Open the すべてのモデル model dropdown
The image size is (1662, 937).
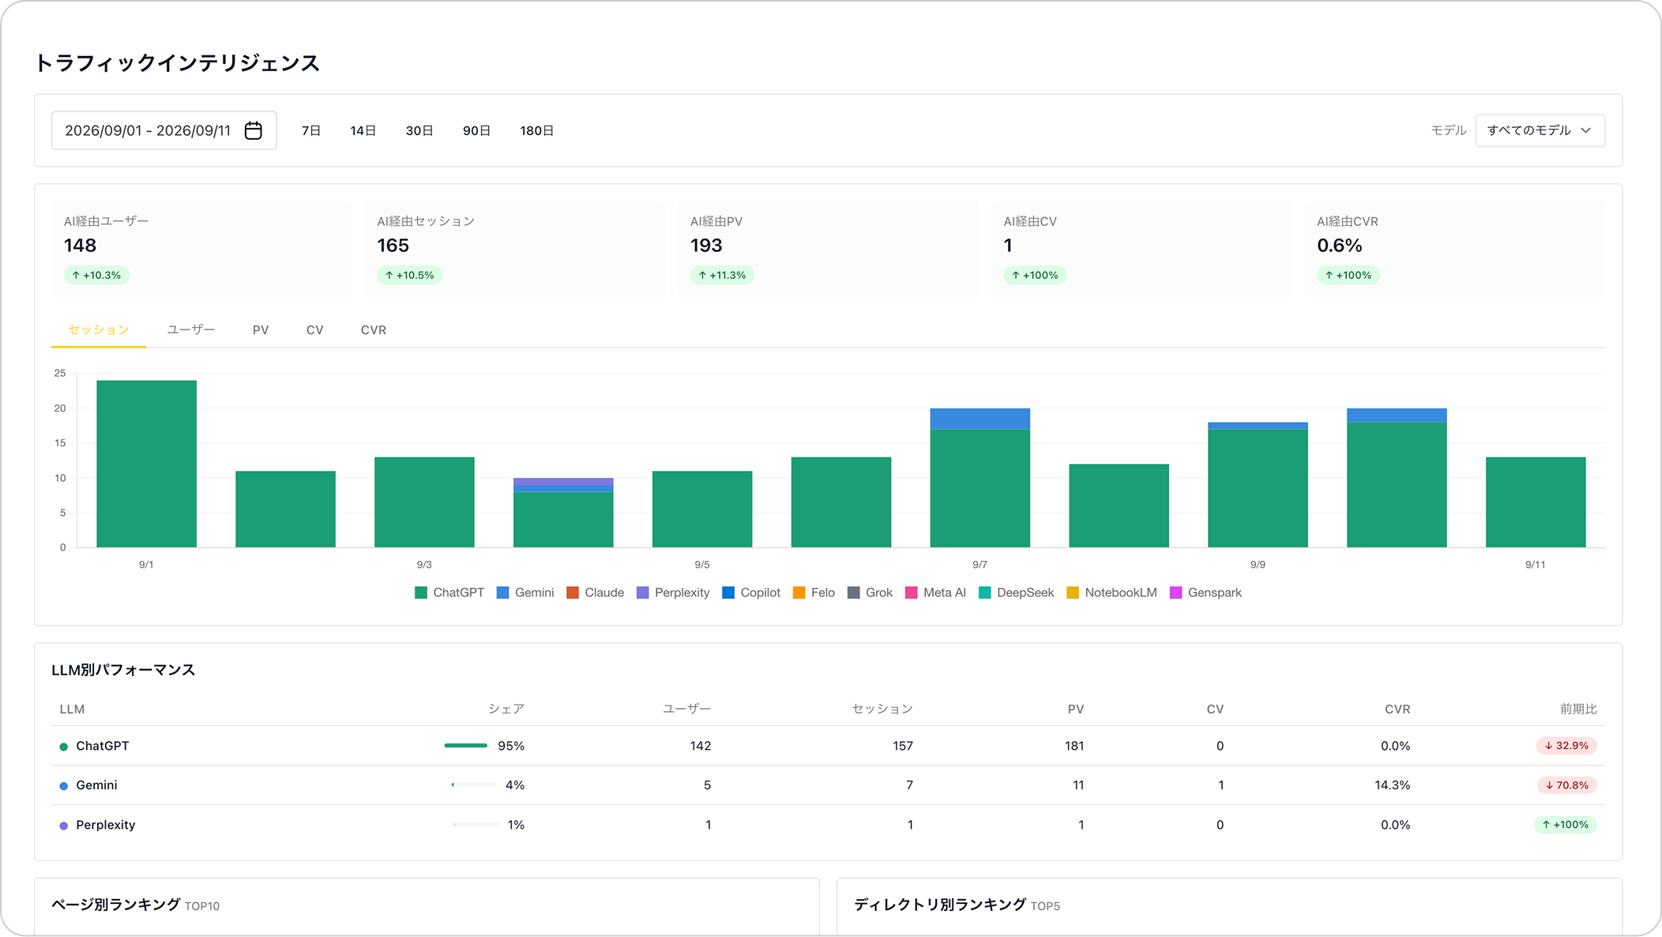[1540, 130]
